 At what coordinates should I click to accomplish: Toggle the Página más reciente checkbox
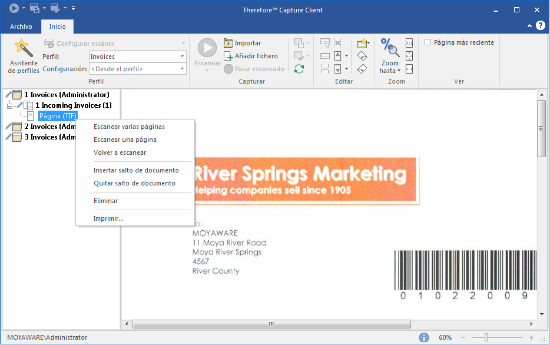pos(428,42)
